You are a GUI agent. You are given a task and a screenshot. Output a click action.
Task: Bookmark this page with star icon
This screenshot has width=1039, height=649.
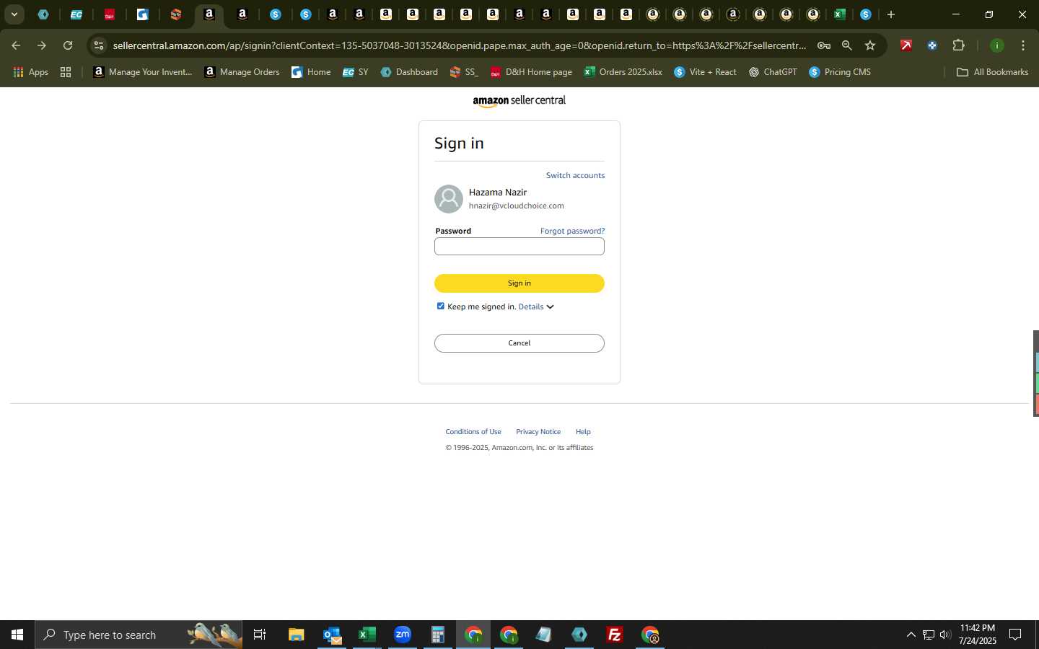click(x=870, y=45)
